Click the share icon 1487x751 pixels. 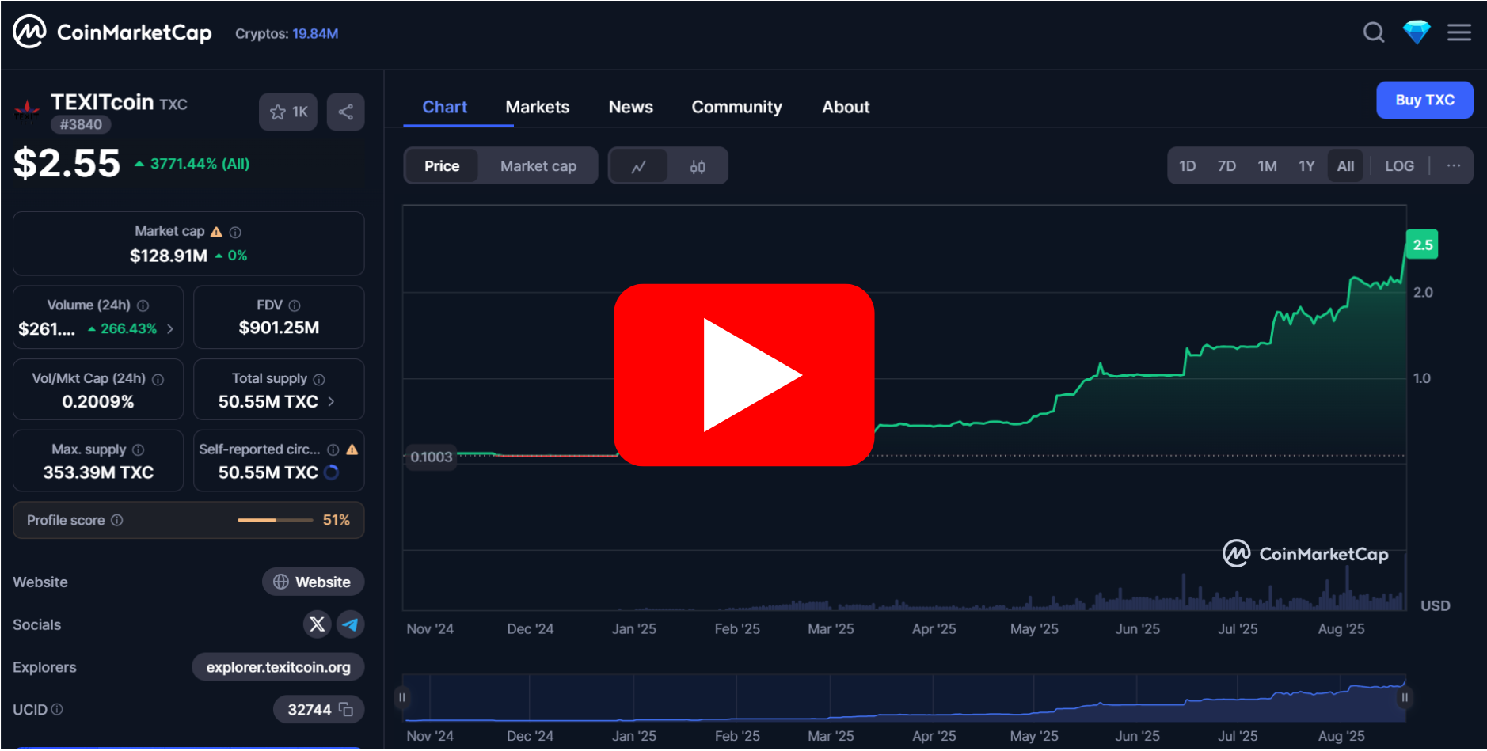[x=346, y=112]
